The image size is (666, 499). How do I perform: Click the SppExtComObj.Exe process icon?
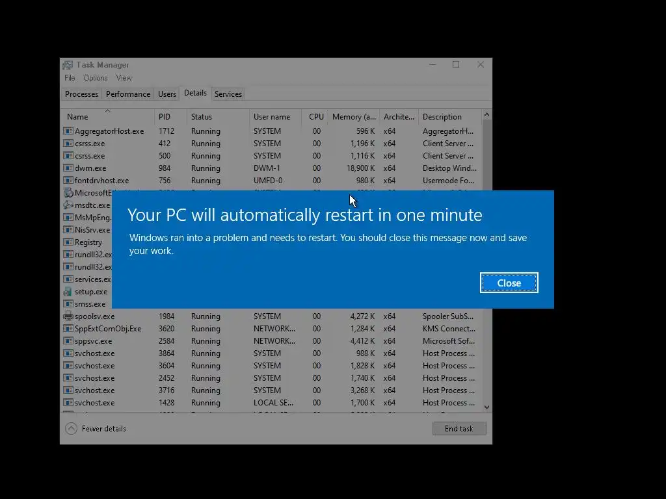[x=68, y=328]
